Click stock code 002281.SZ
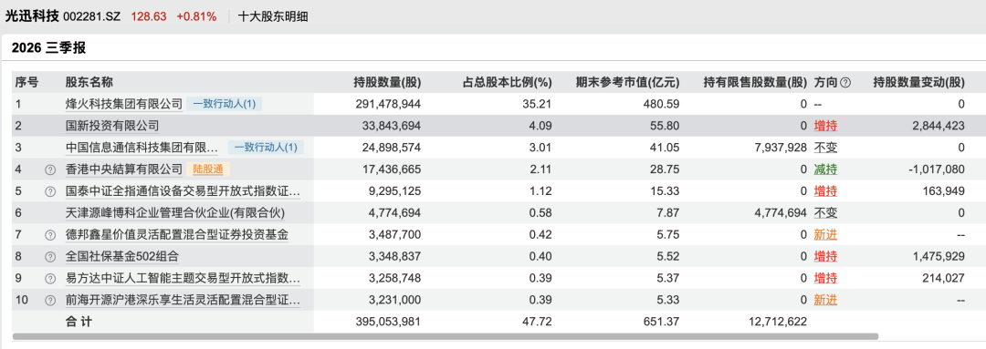Viewport: 986px width, 349px height. click(92, 17)
